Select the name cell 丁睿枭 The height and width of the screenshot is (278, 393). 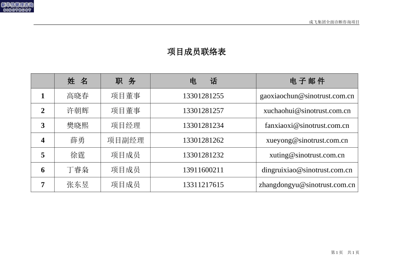click(77, 170)
